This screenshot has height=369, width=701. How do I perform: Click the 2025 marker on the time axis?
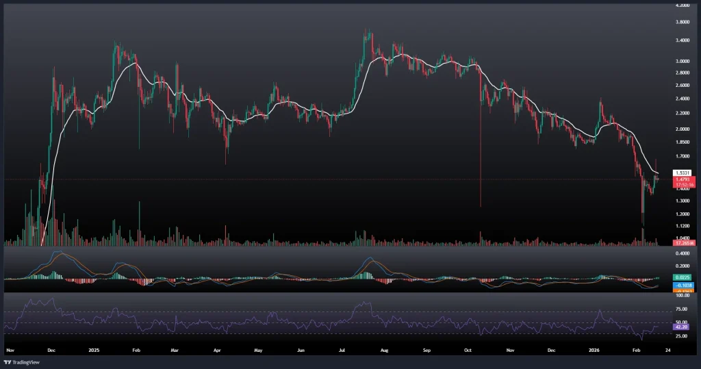coord(94,349)
